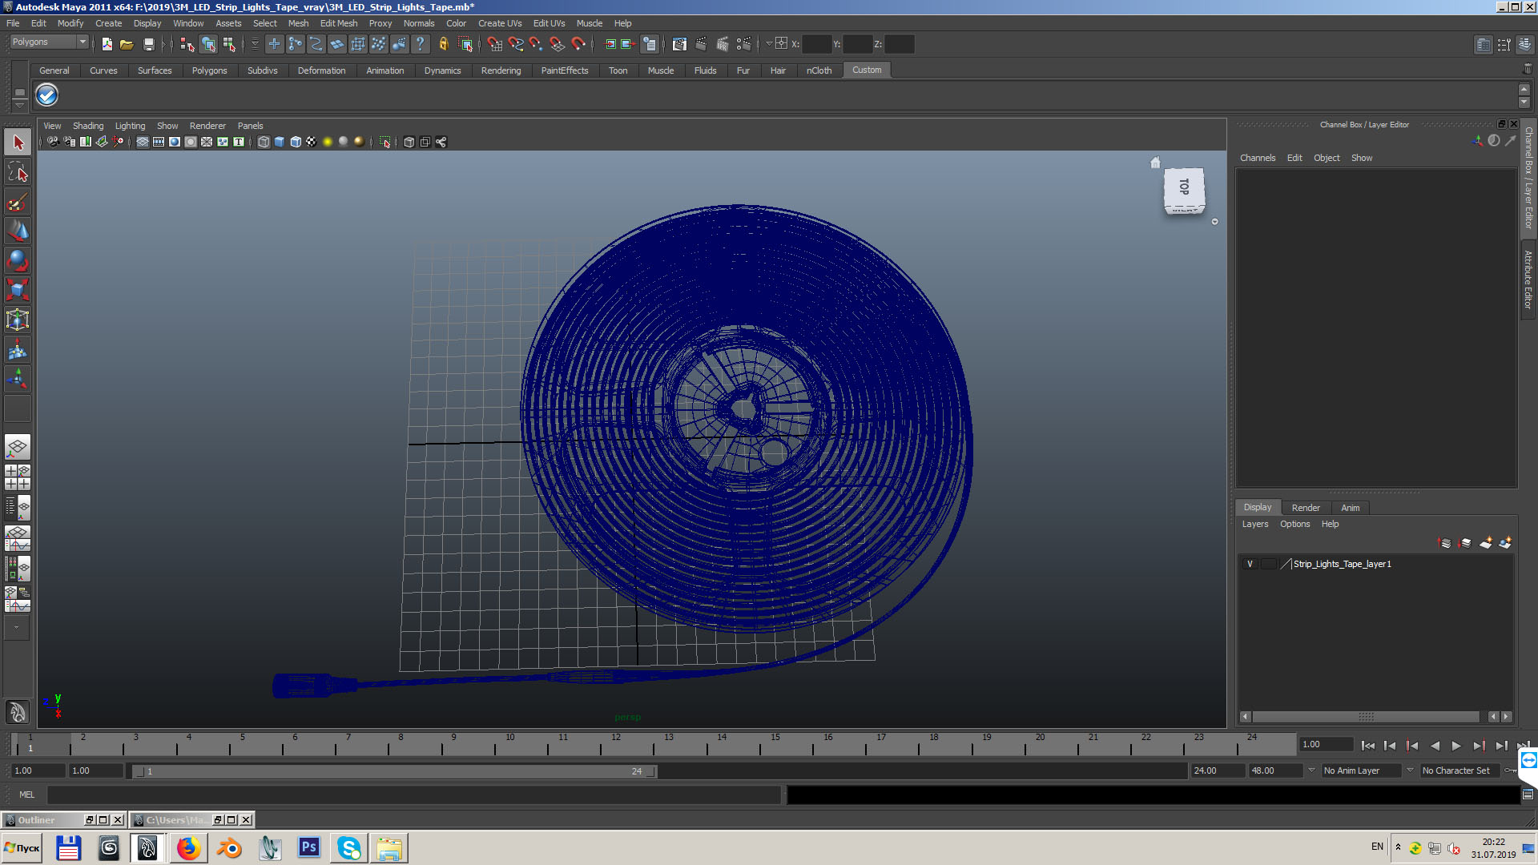Open the coordinate input mode dropdown arrow

[769, 44]
